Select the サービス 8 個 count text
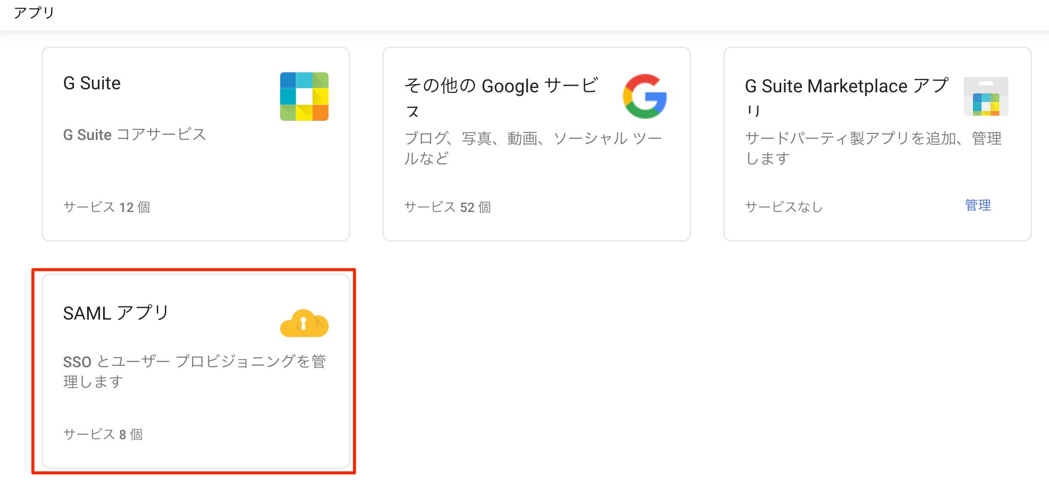This screenshot has width=1049, height=489. tap(103, 434)
